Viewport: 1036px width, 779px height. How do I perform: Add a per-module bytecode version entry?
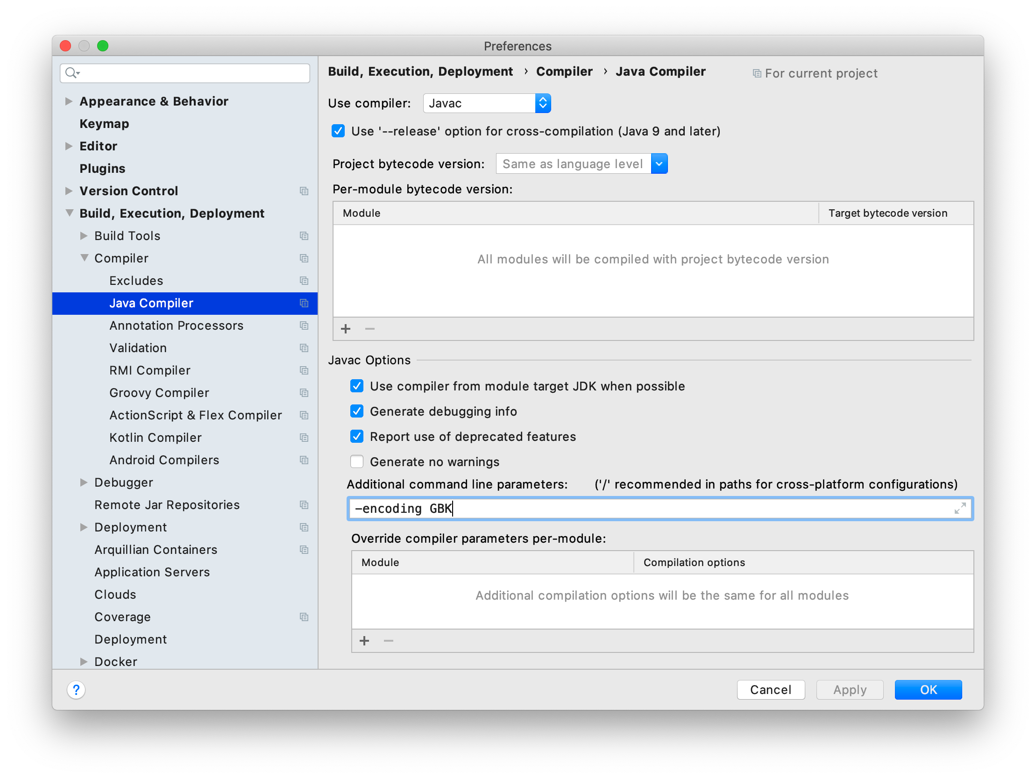pyautogui.click(x=346, y=329)
